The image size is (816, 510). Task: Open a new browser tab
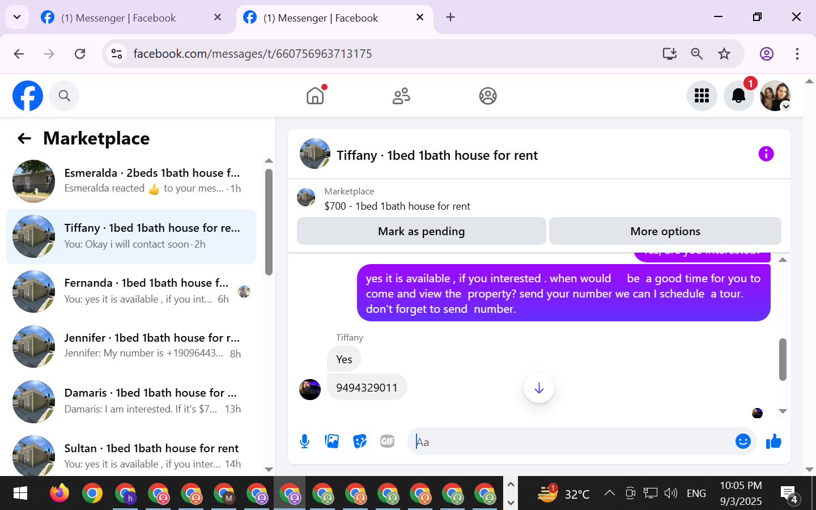click(x=450, y=18)
